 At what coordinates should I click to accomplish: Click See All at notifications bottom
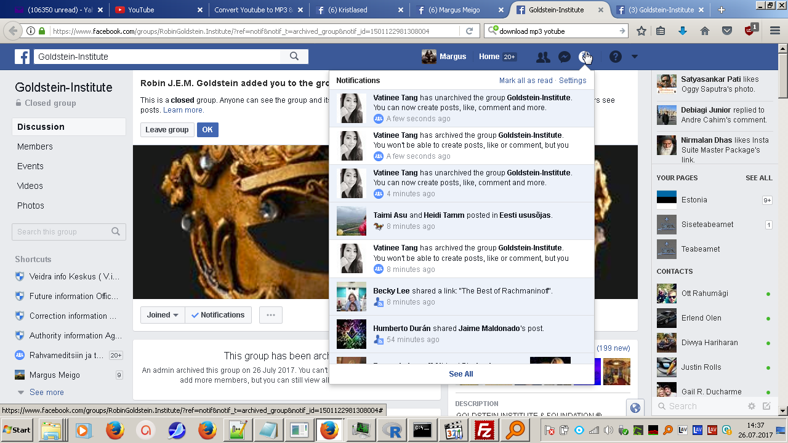(461, 374)
